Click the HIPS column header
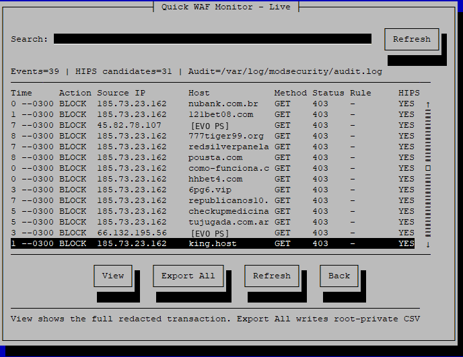Viewport: 463px width, 357px height. point(409,93)
